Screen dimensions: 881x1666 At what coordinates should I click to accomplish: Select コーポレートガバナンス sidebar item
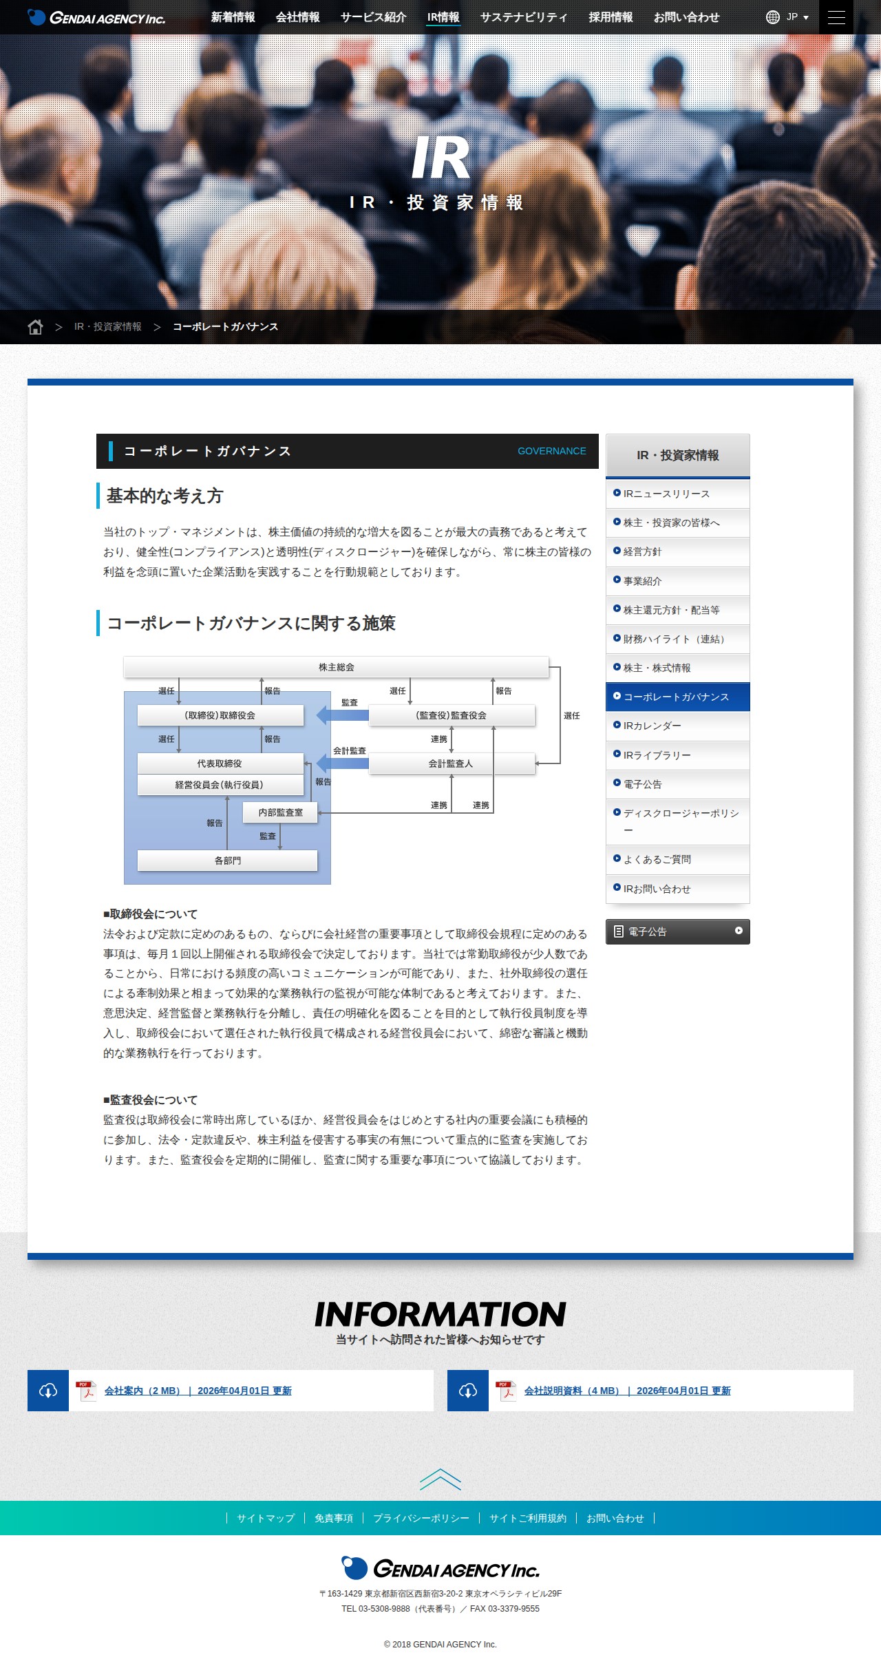pyautogui.click(x=678, y=697)
